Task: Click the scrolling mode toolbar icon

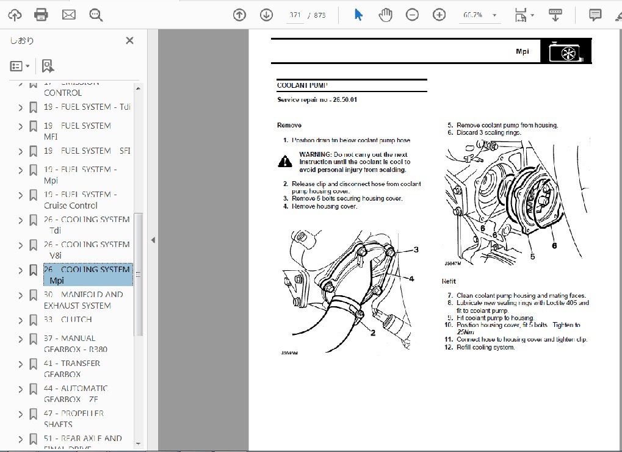Action: [555, 15]
